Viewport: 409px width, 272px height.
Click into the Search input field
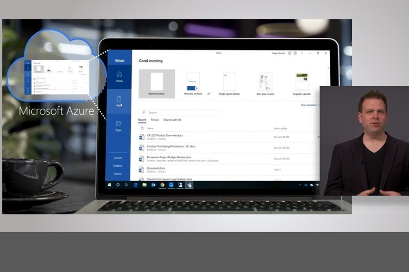pos(179,112)
